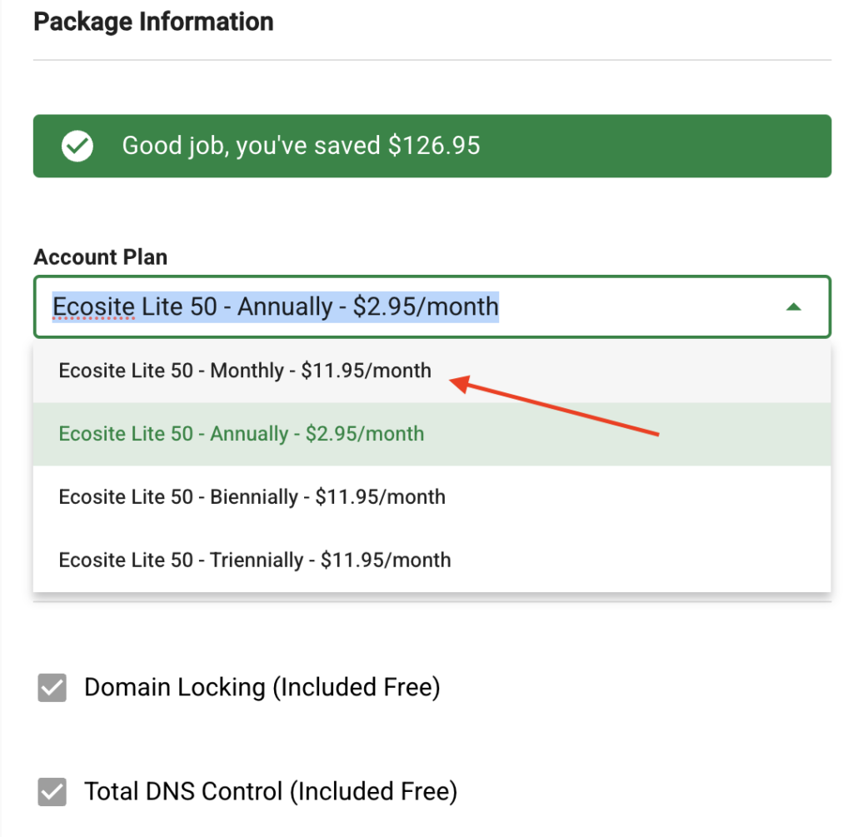Screen dimensions: 853x837
Task: Click the $2.95/month price in selected field
Action: pyautogui.click(x=426, y=307)
